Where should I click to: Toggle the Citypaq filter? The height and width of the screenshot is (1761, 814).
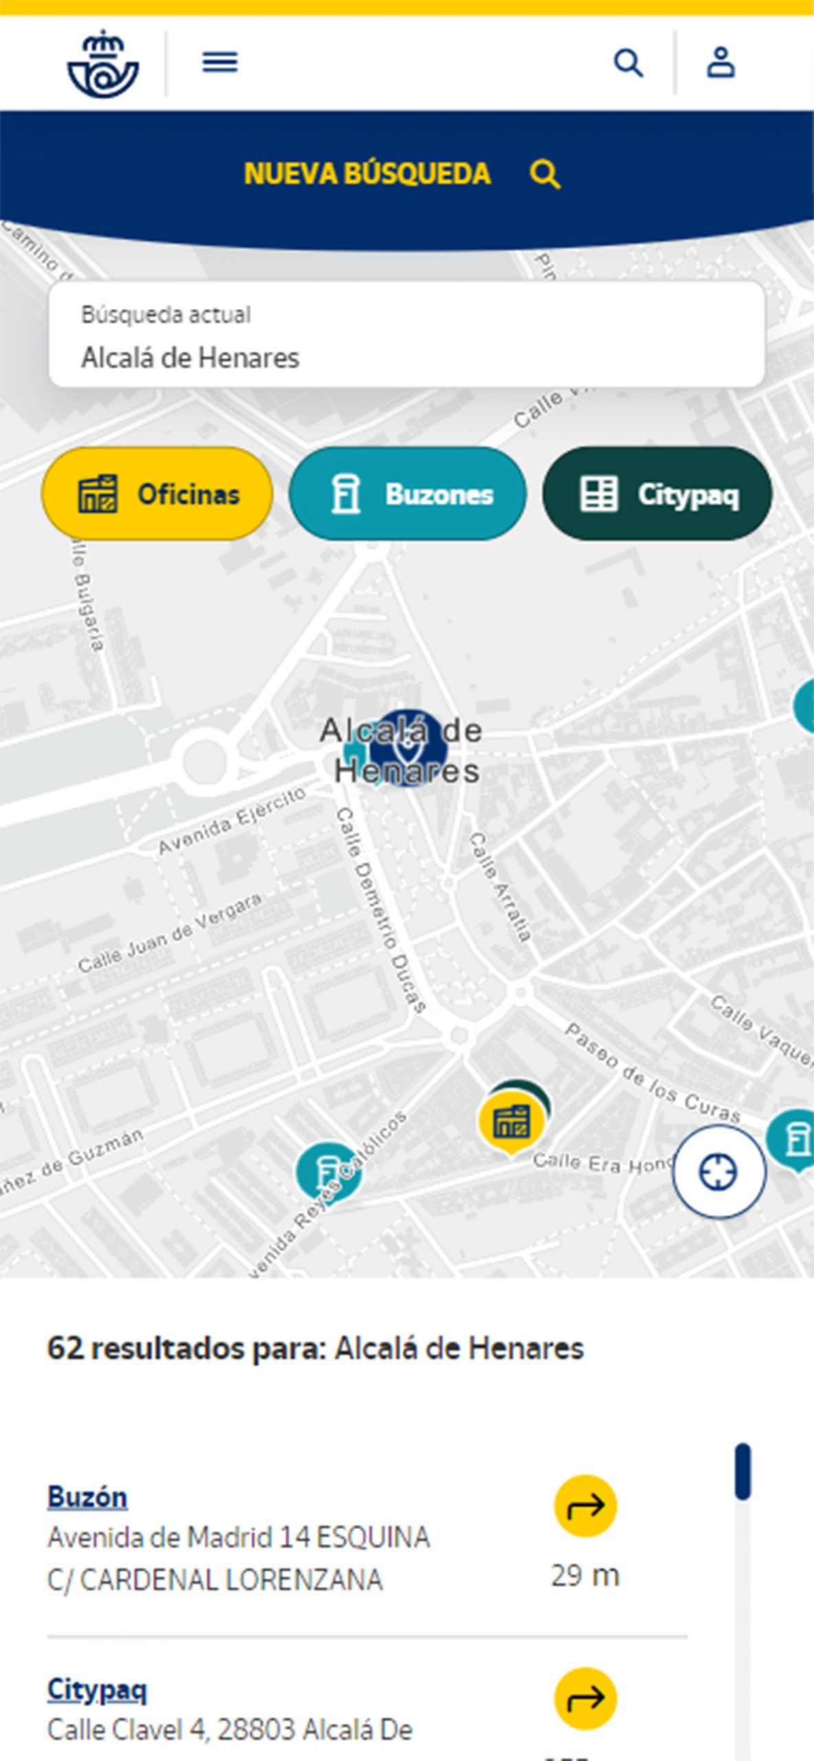click(x=657, y=493)
